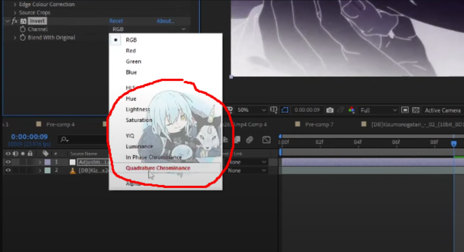
Task: Expand the Blend With Original property
Action: point(15,38)
